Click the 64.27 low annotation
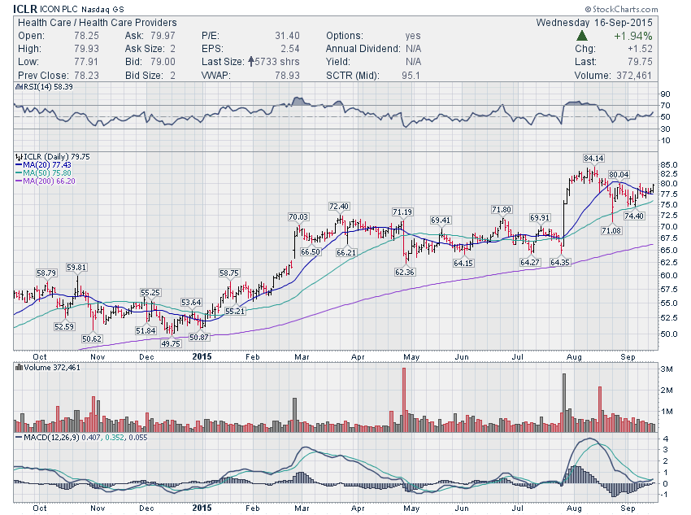 [x=530, y=262]
